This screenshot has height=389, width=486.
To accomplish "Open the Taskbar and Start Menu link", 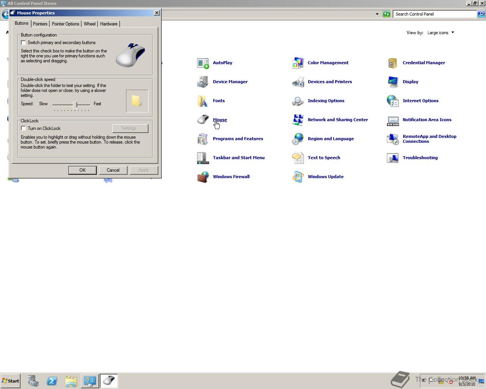I will (x=239, y=158).
